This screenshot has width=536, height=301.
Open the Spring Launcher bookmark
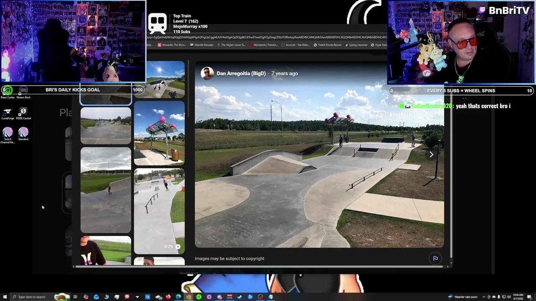[x=356, y=45]
